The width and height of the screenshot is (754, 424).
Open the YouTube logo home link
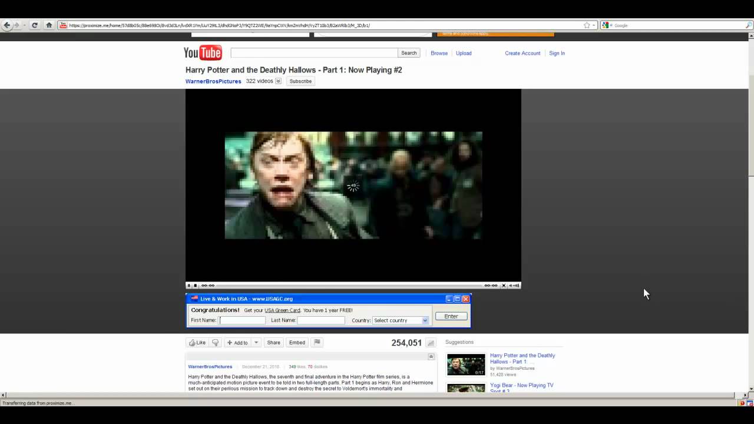point(203,52)
